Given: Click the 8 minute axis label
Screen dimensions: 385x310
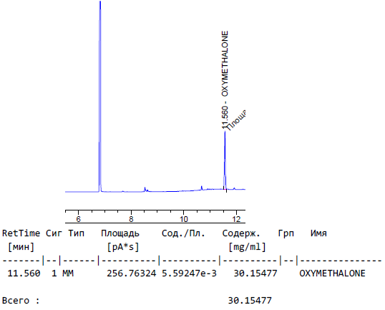Looking at the screenshot, I should (131, 219).
